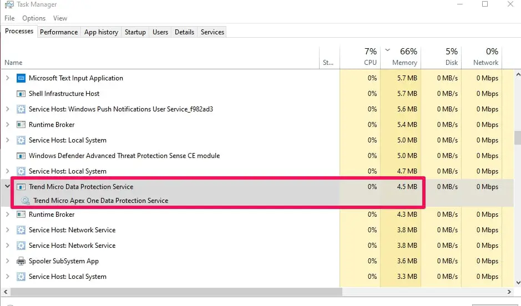This screenshot has width=521, height=306.
Task: Click the 4.5 MB memory value
Action: (407, 187)
